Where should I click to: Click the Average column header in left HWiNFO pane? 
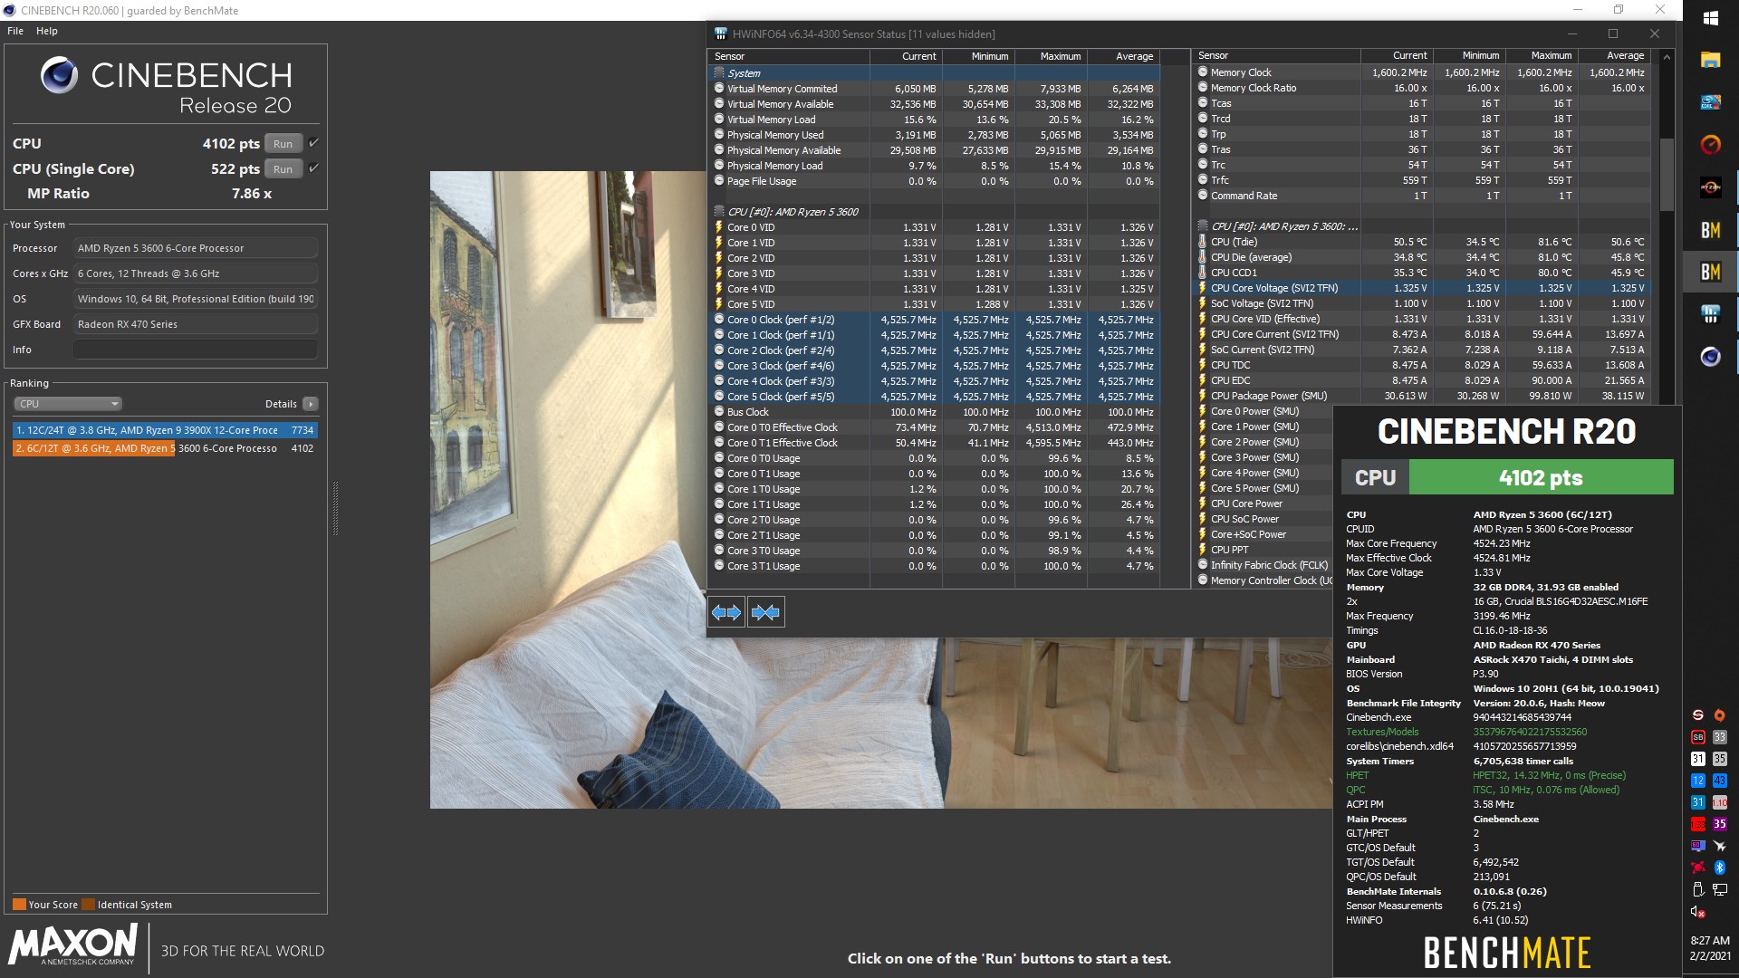pos(1123,56)
